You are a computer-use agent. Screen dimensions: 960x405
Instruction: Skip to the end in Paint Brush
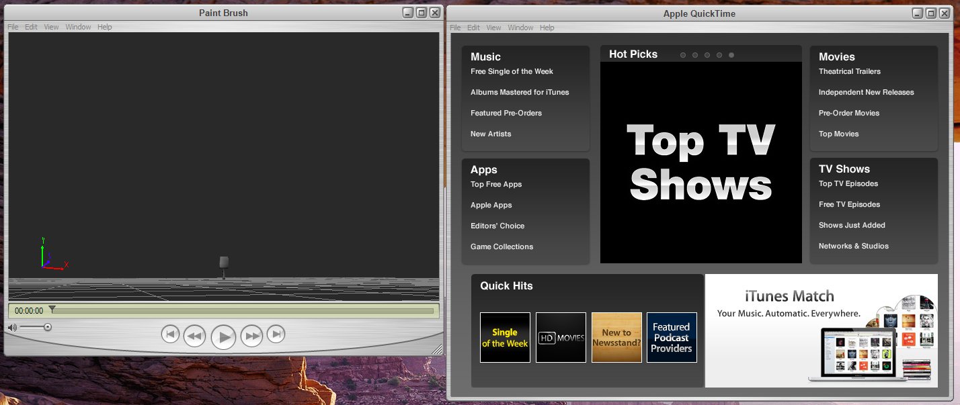pyautogui.click(x=276, y=334)
